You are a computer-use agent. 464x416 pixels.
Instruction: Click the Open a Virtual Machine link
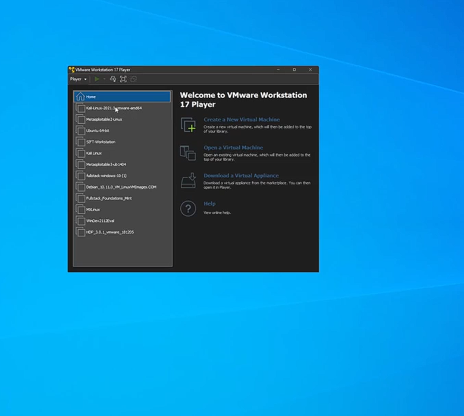click(x=233, y=148)
